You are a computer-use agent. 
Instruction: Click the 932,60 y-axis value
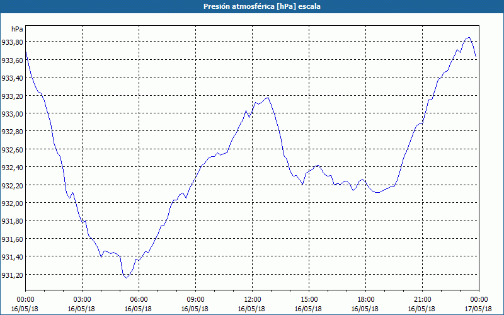click(12, 149)
